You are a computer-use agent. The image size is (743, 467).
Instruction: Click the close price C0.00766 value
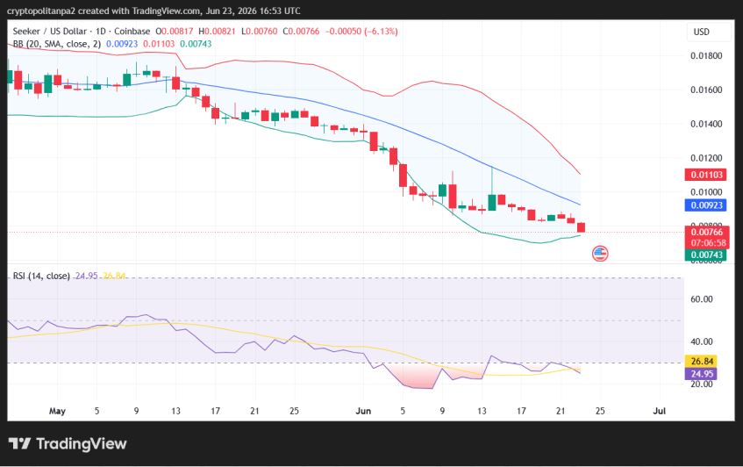click(302, 32)
